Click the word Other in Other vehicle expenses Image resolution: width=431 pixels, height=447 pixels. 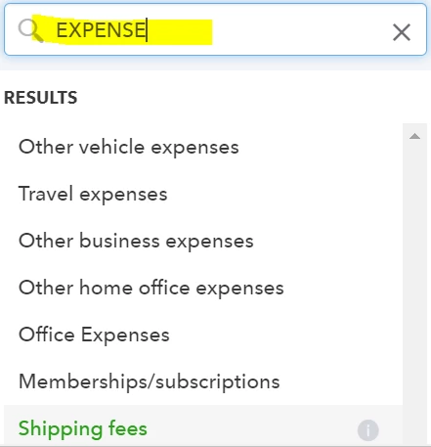pos(46,147)
